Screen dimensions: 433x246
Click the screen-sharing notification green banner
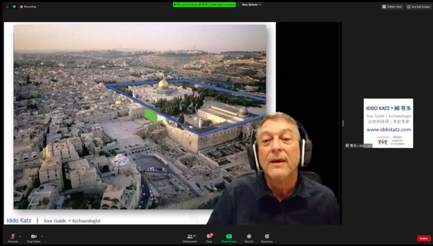pyautogui.click(x=204, y=5)
